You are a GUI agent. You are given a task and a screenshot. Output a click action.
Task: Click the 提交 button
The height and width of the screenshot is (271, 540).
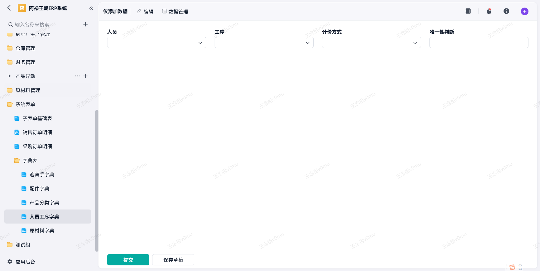[128, 260]
